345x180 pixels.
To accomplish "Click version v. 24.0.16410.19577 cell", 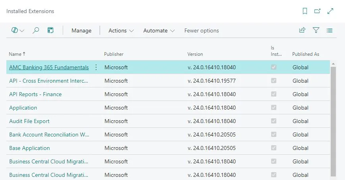I will (212, 81).
